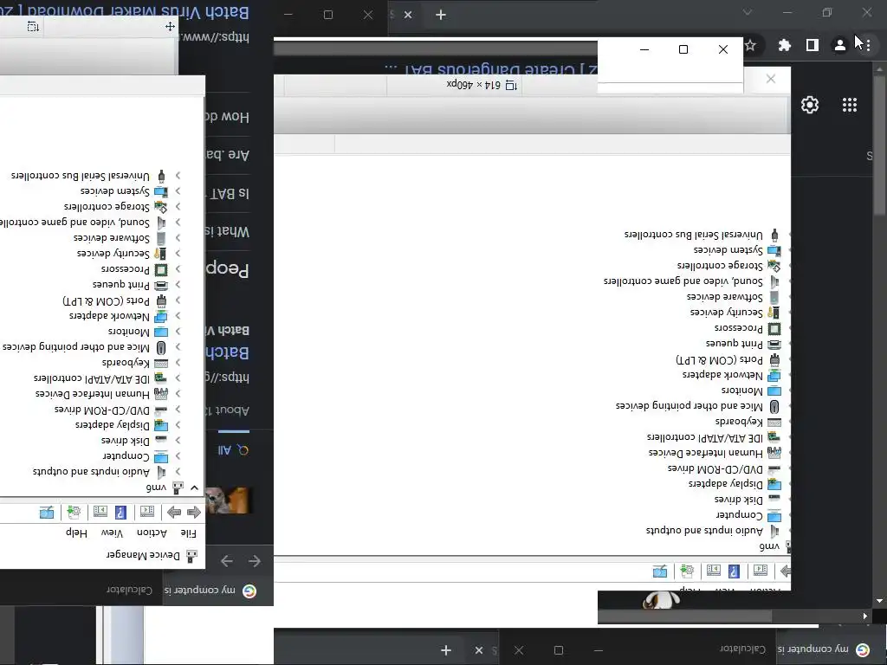Select Software devices in left Device Manager tree
The height and width of the screenshot is (665, 887).
(x=112, y=237)
